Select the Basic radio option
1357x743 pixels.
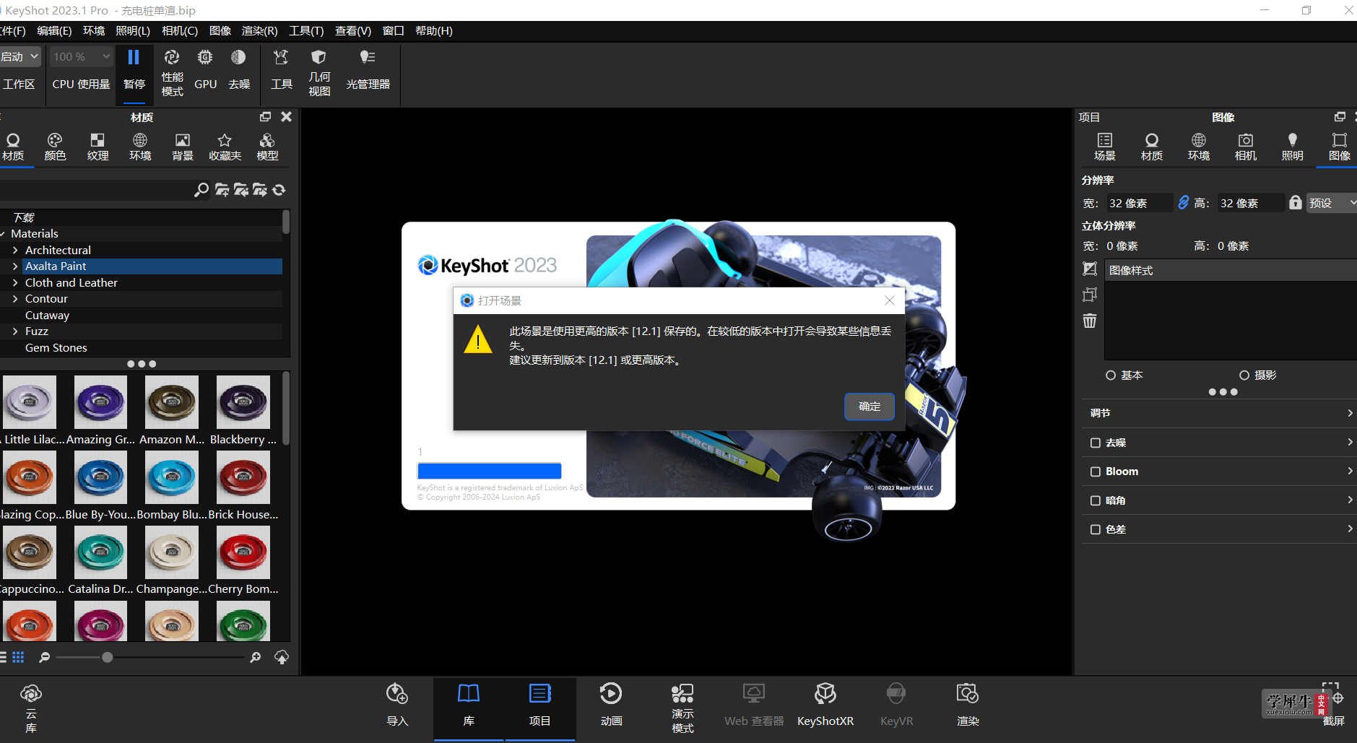point(1111,375)
